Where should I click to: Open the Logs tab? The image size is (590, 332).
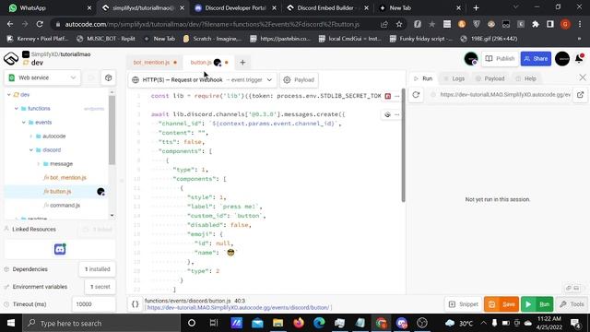point(454,78)
